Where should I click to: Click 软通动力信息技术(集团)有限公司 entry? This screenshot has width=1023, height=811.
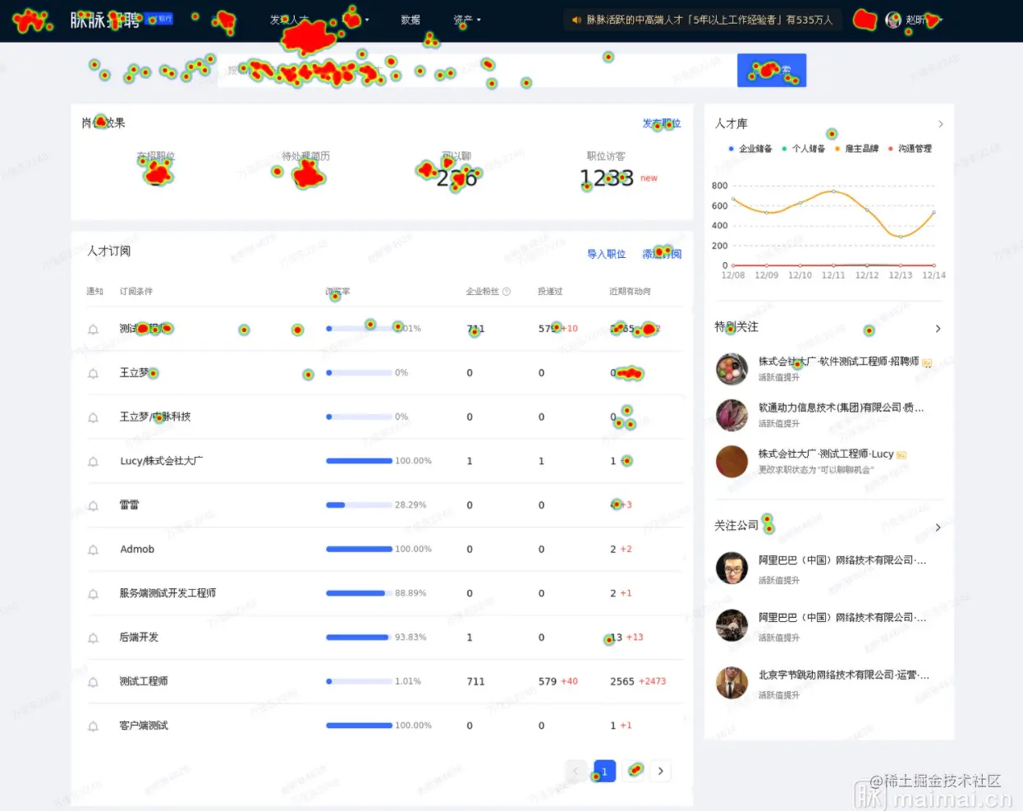[841, 408]
